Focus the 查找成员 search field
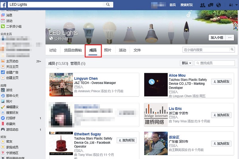 click(215, 63)
